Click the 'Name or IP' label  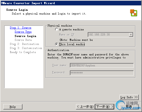[67, 35]
